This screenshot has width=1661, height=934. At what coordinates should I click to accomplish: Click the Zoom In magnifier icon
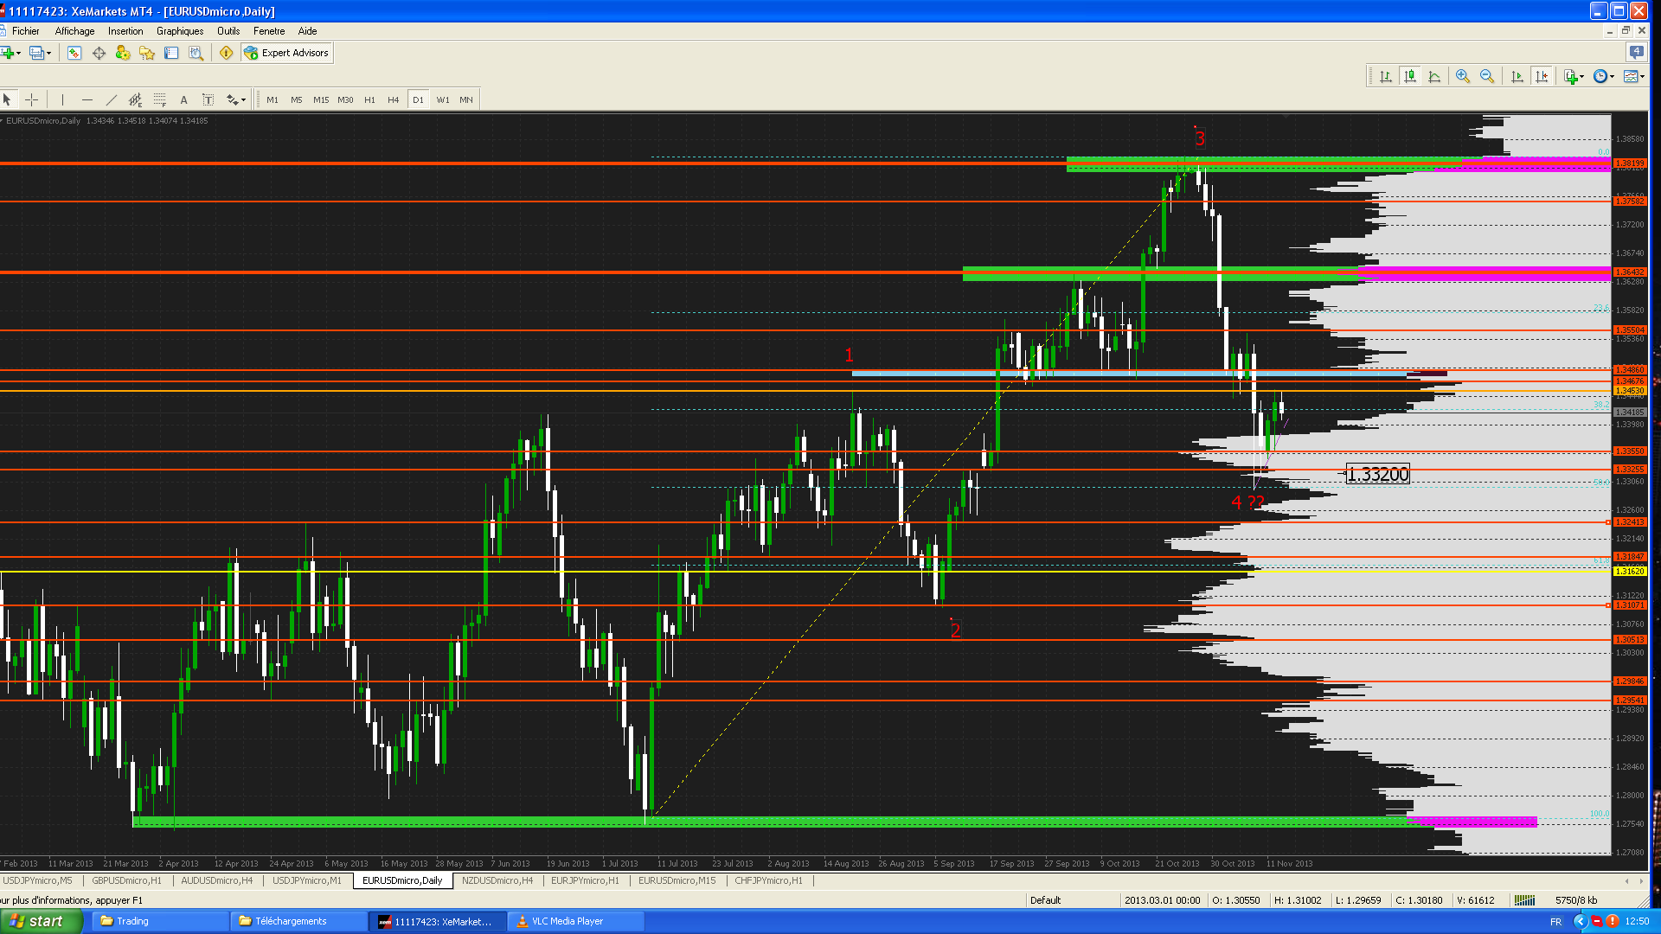click(1462, 76)
